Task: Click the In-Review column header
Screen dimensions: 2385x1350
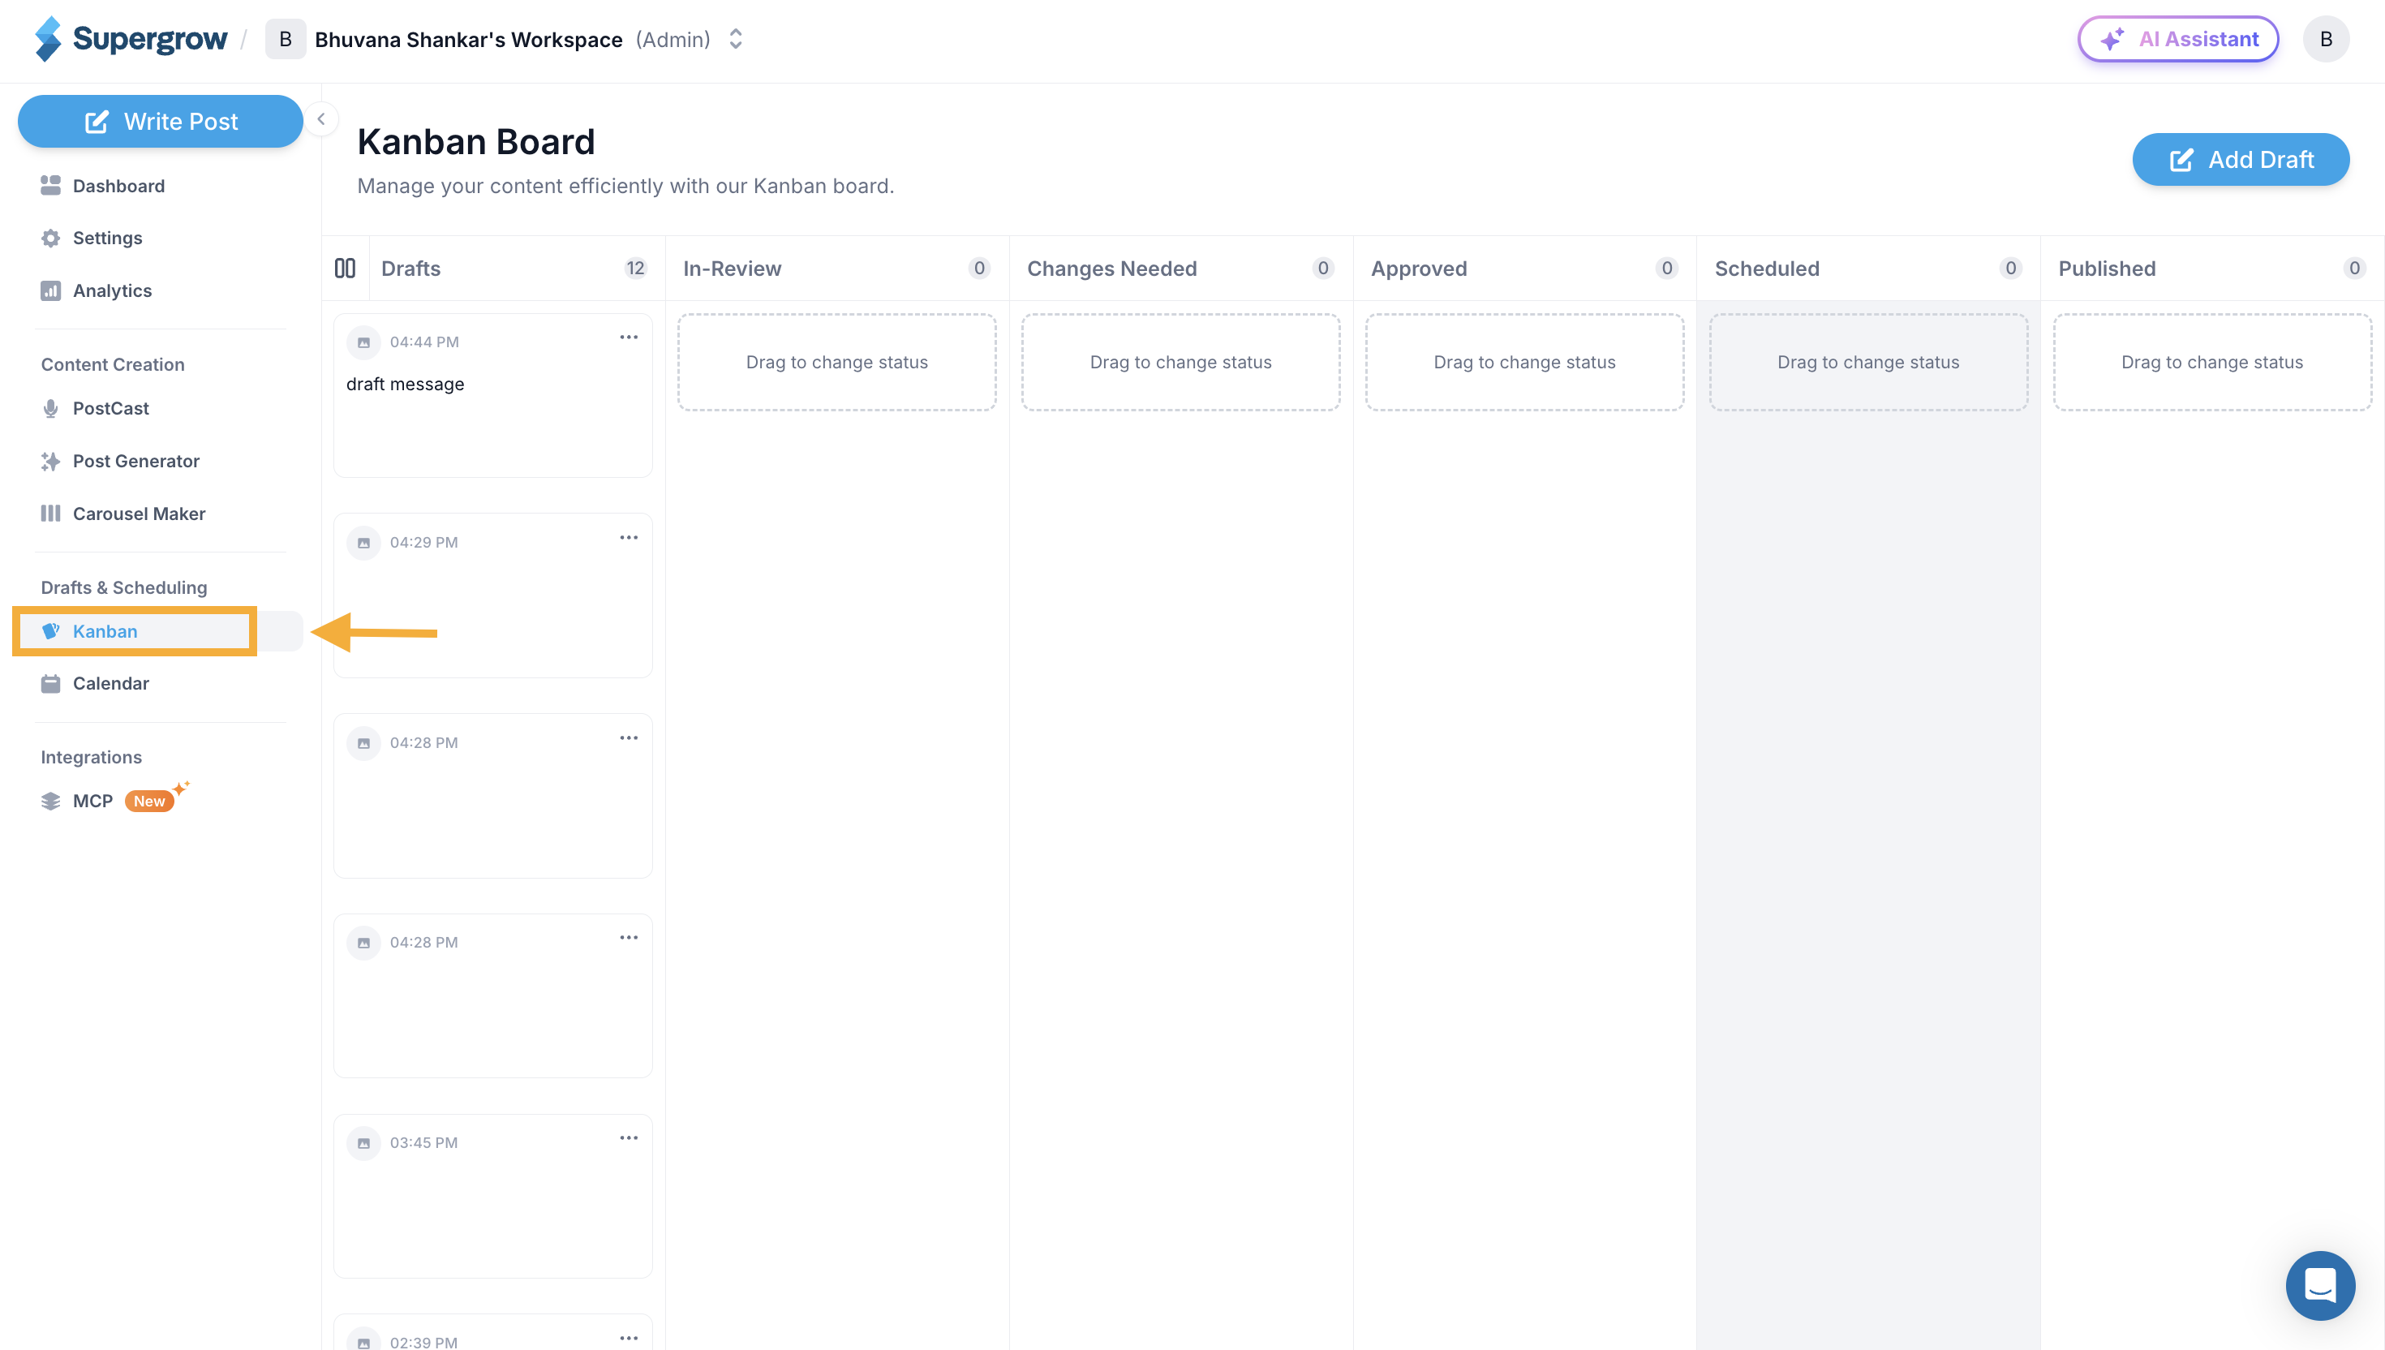Action: (x=732, y=269)
